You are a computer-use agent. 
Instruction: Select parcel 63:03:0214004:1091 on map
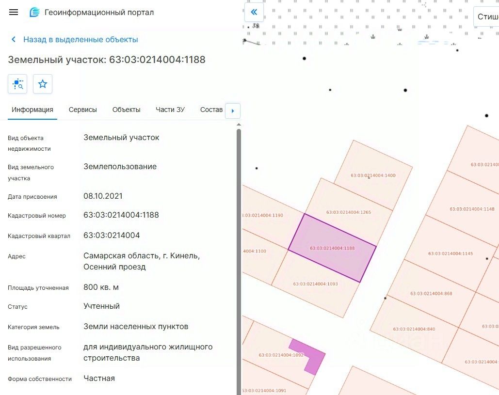point(264,391)
